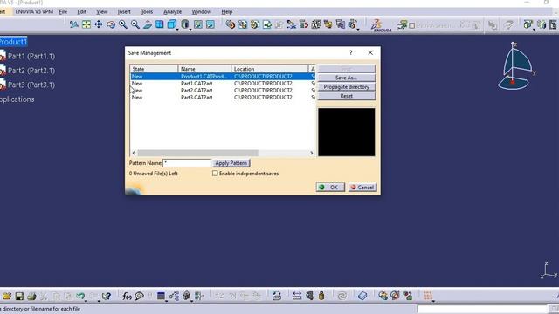
Task: Select Part1 (Part1.1) in the tree
Action: pyautogui.click(x=31, y=56)
